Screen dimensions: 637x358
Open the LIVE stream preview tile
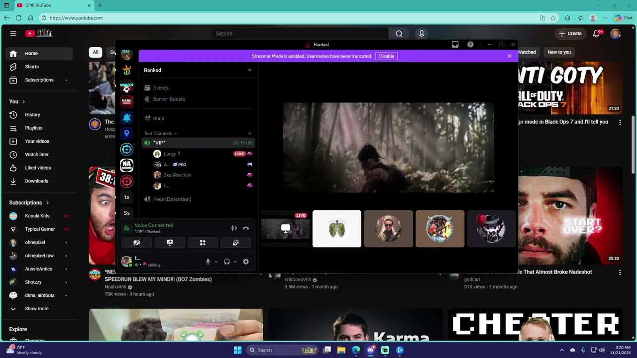[286, 229]
